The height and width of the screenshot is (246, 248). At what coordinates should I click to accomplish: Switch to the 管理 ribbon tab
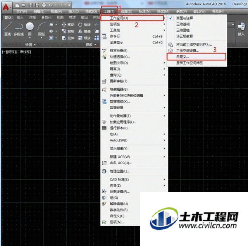tap(72, 17)
